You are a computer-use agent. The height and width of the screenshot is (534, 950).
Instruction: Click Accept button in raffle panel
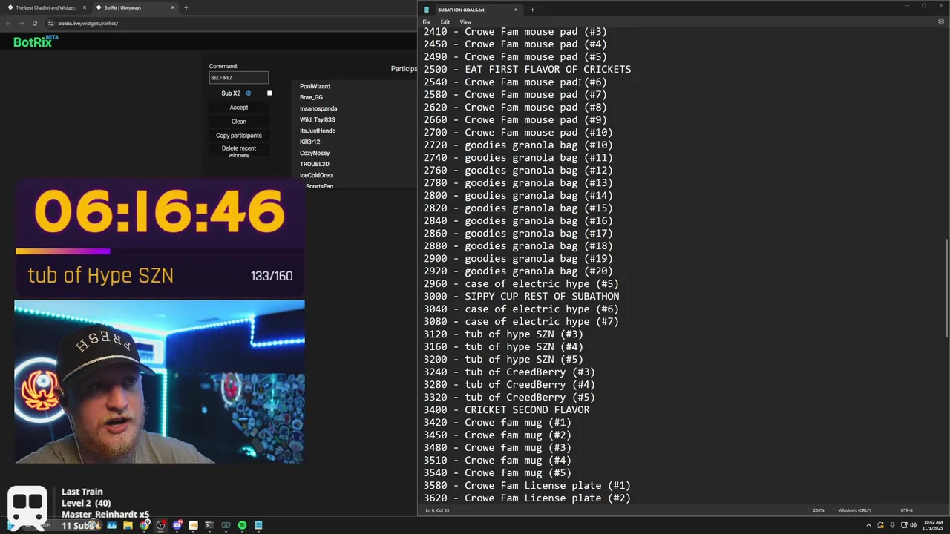pyautogui.click(x=239, y=108)
